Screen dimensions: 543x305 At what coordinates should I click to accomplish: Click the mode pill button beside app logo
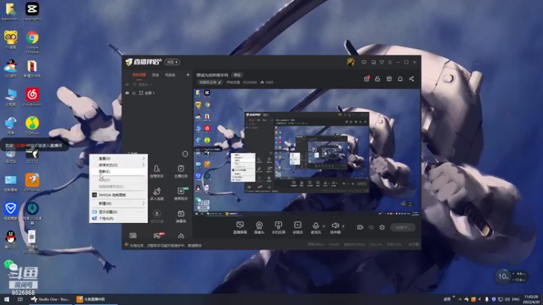tap(172, 62)
